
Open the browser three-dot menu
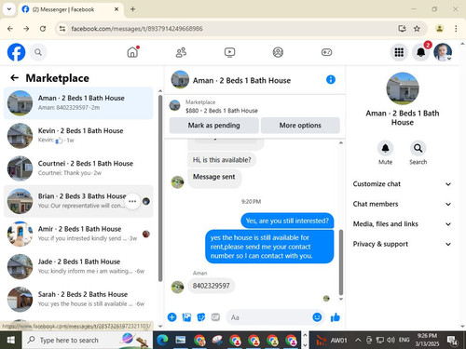pos(456,29)
